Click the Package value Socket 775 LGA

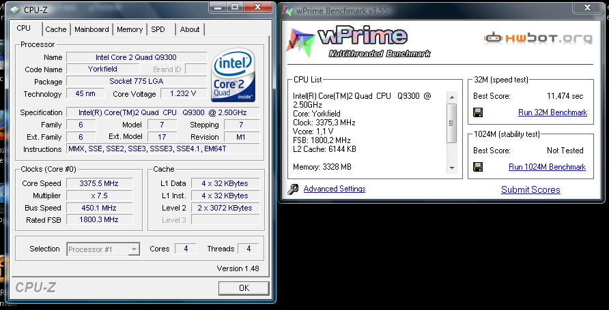pyautogui.click(x=137, y=81)
